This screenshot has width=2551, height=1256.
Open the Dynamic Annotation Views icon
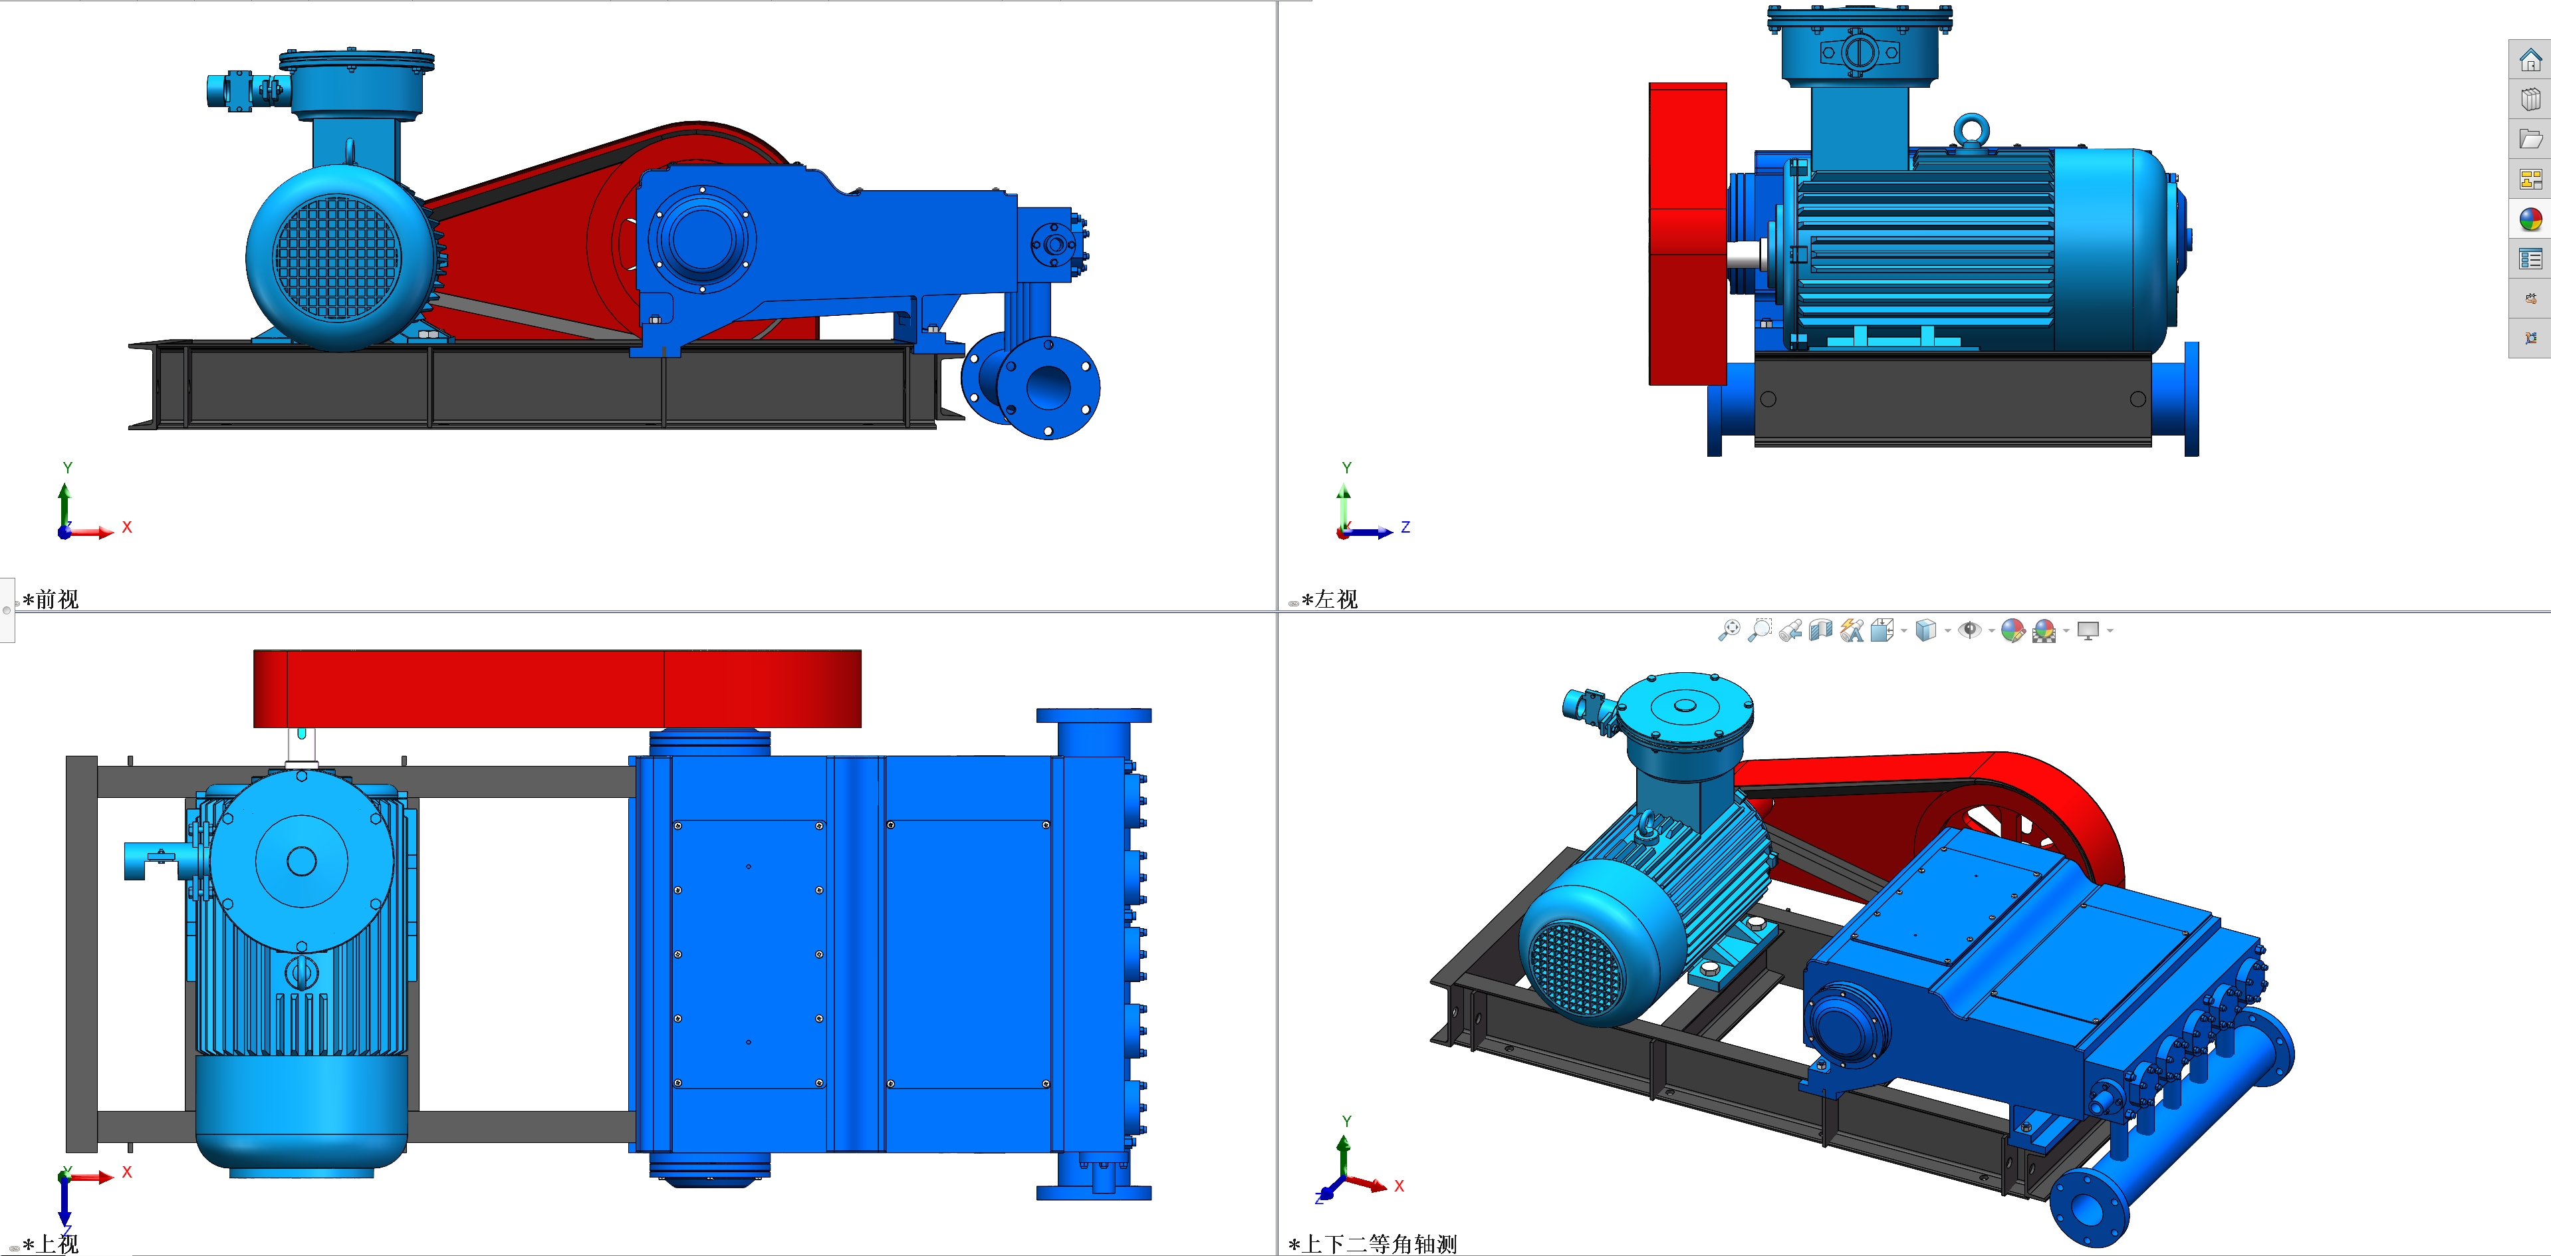pyautogui.click(x=1852, y=630)
